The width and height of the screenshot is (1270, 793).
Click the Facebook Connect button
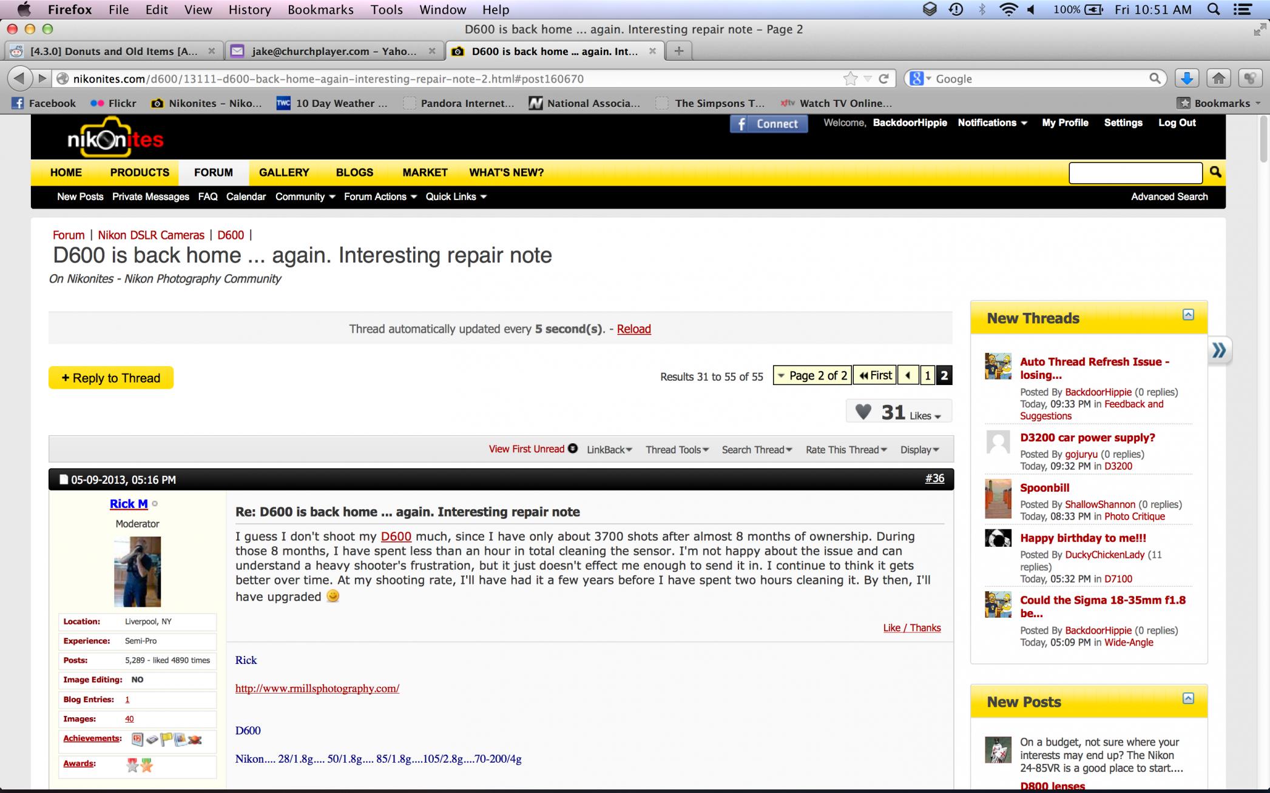[768, 124]
